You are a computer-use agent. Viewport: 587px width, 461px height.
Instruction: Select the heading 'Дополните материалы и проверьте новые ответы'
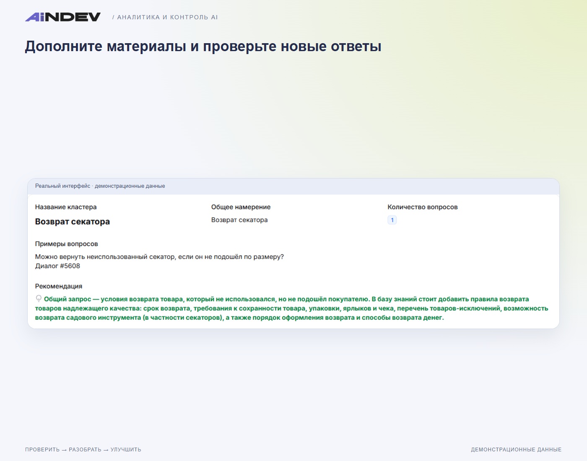[x=203, y=46]
